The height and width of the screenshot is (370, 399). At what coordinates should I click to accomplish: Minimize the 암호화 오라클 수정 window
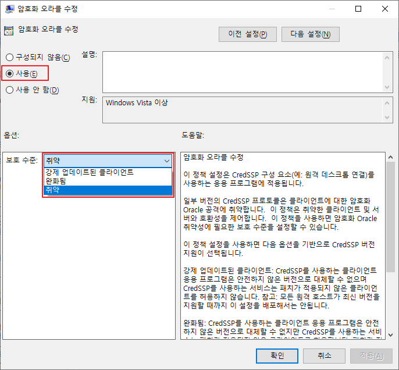click(332, 9)
